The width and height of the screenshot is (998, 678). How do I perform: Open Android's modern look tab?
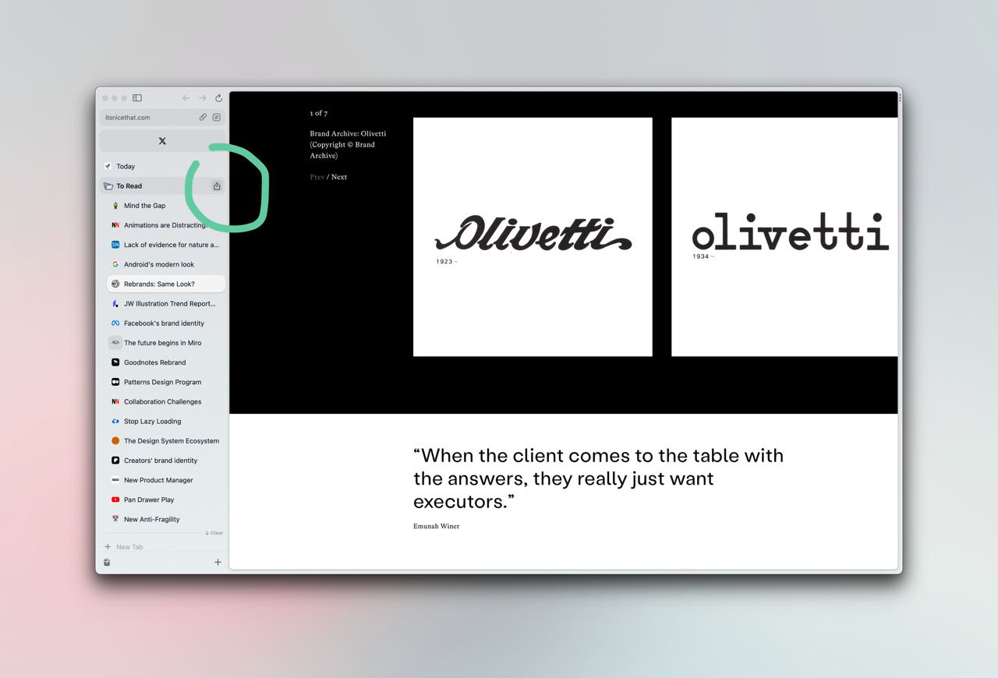(166, 264)
